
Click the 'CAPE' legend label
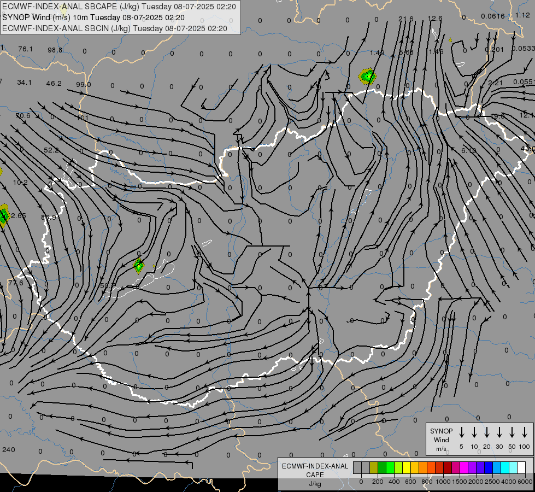(x=315, y=475)
